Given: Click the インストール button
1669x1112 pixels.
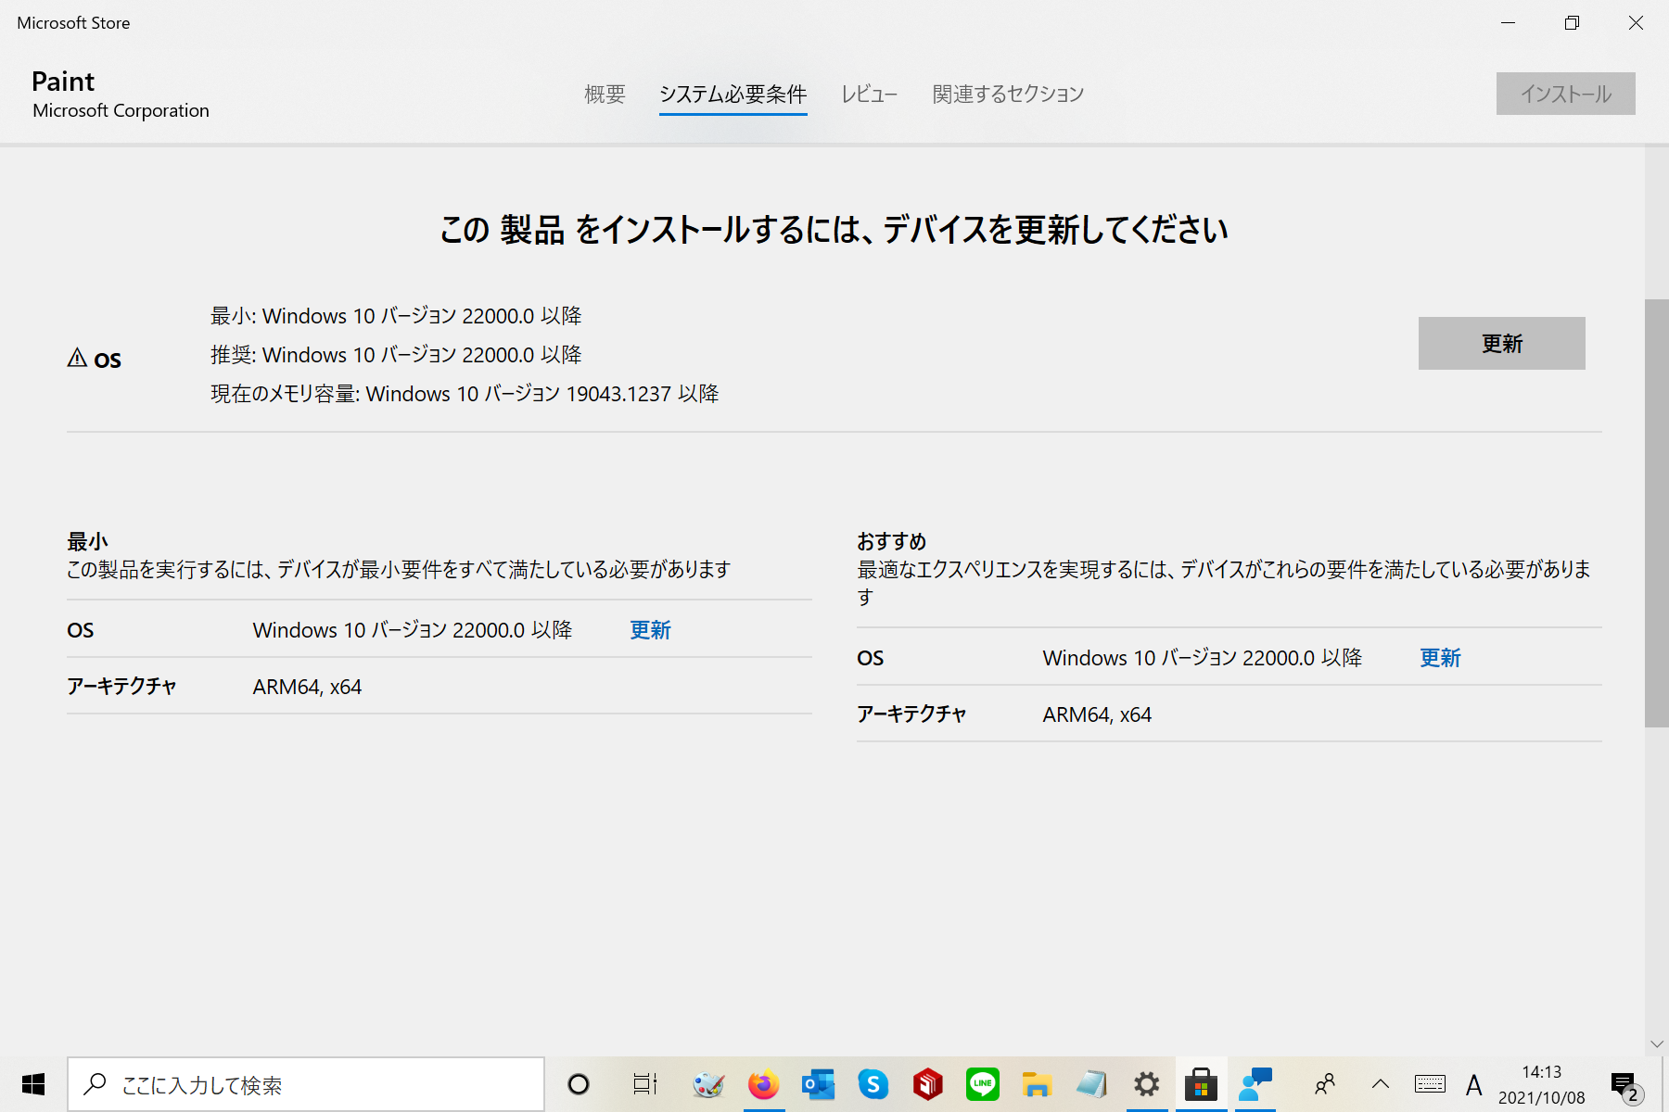Looking at the screenshot, I should 1565,94.
